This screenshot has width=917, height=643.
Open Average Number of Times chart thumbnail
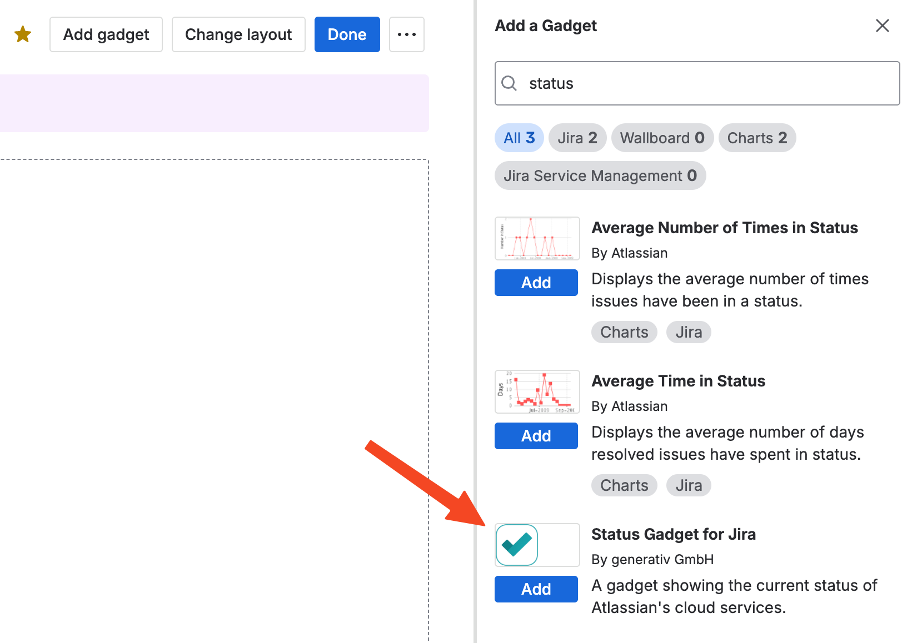[537, 239]
